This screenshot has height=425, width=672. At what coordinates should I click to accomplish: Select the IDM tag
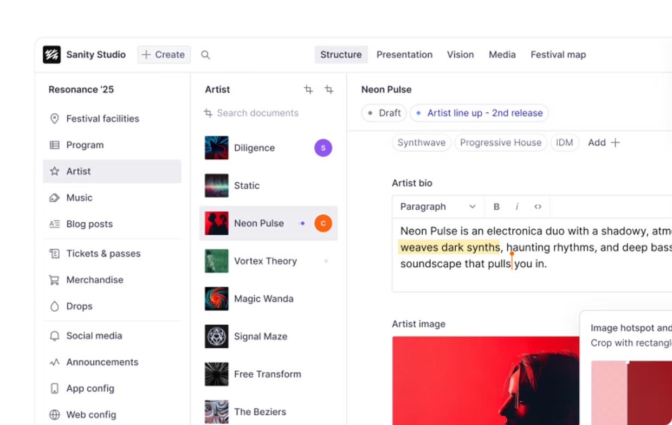point(564,143)
